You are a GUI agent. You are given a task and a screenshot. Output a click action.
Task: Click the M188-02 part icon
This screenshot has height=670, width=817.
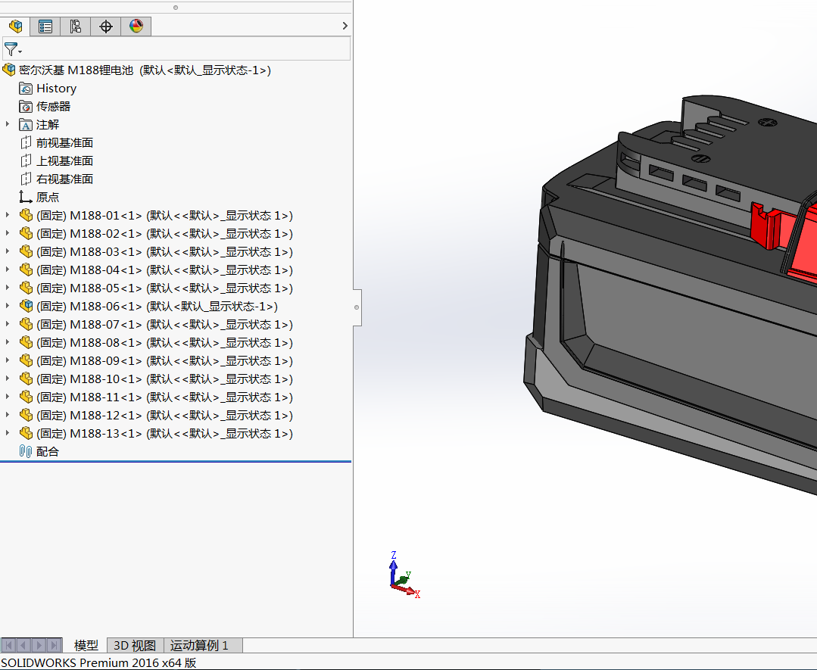26,233
